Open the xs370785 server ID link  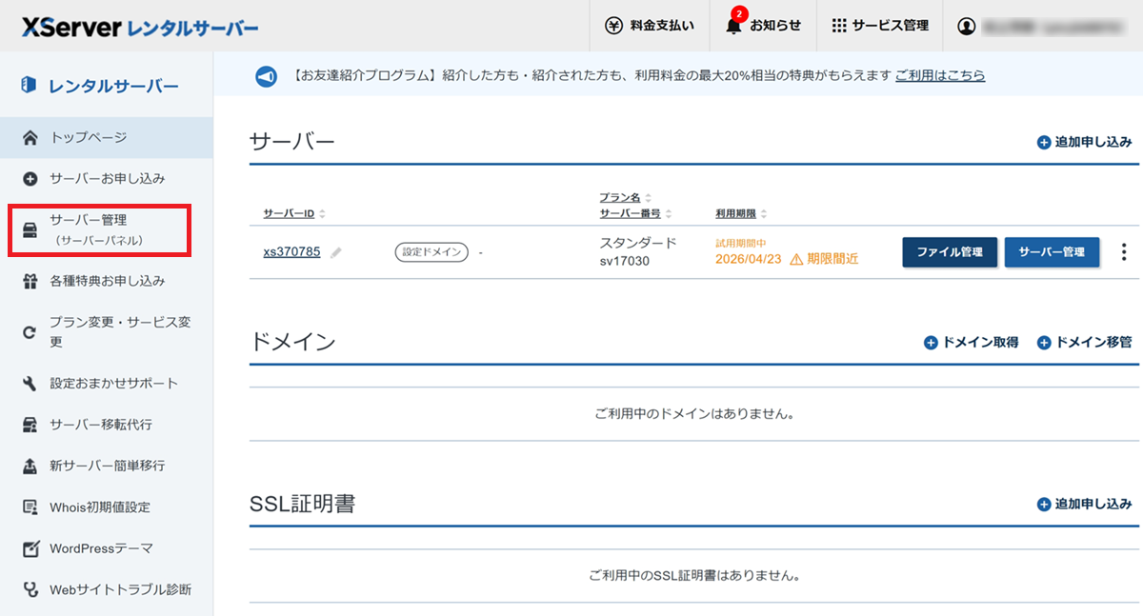click(x=291, y=252)
